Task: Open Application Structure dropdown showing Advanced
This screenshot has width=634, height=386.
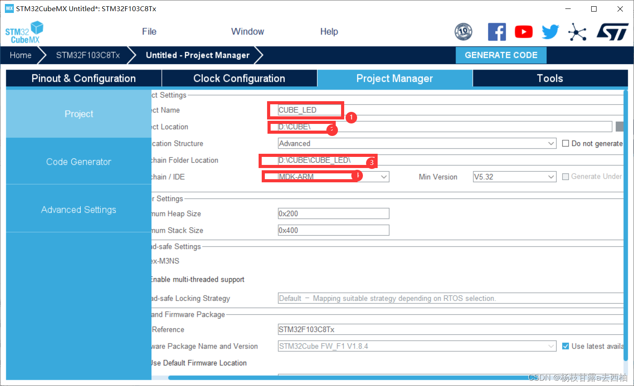Action: [417, 144]
